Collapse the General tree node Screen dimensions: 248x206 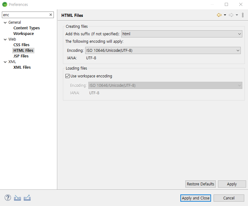click(x=5, y=22)
